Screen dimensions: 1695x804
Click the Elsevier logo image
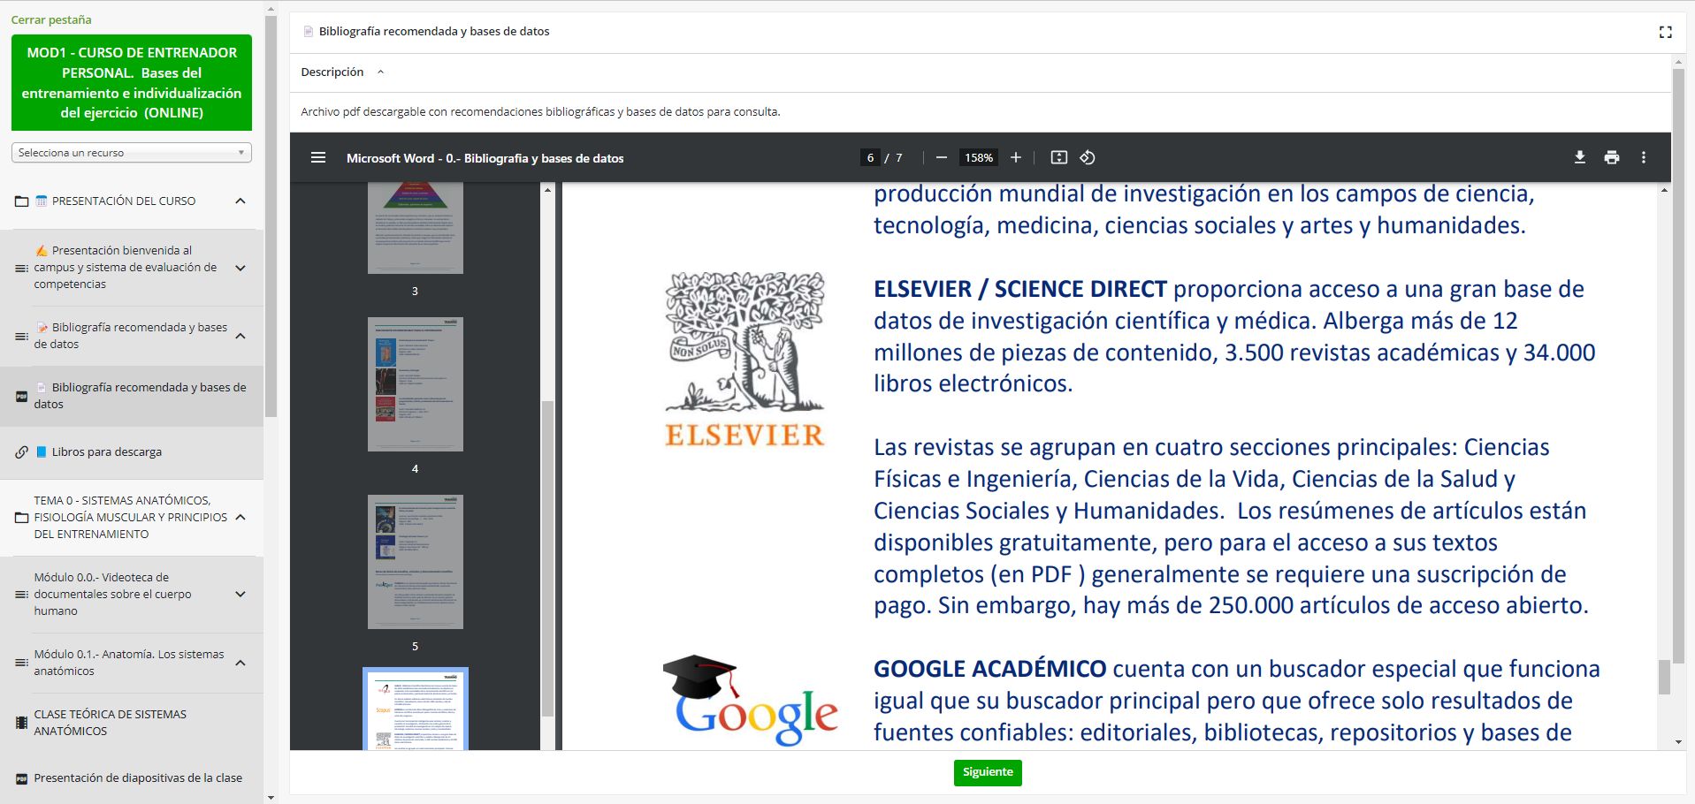coord(744,360)
